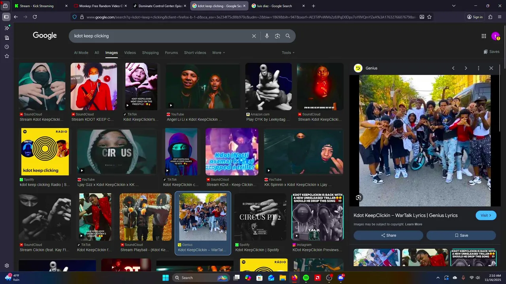Switch to Forums results tab
The height and width of the screenshot is (284, 506).
click(171, 52)
